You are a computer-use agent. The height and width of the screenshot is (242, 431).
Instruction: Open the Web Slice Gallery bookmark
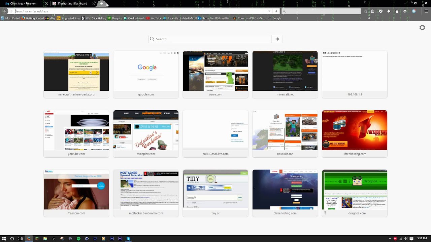tap(94, 18)
